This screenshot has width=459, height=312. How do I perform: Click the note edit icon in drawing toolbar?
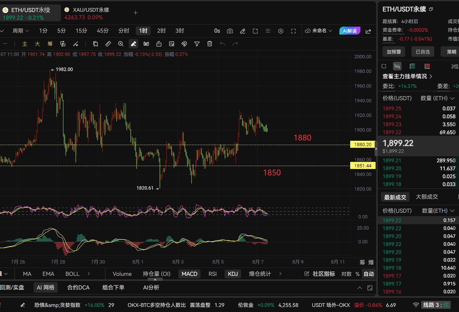(x=172, y=44)
